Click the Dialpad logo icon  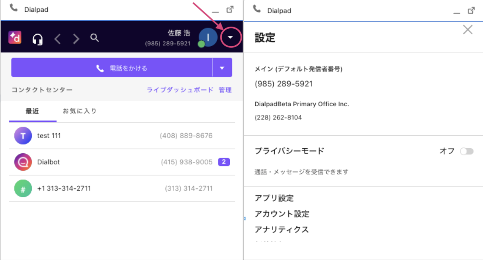pyautogui.click(x=15, y=38)
